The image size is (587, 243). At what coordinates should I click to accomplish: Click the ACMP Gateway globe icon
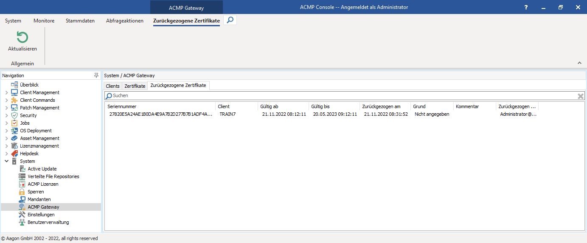click(x=22, y=207)
